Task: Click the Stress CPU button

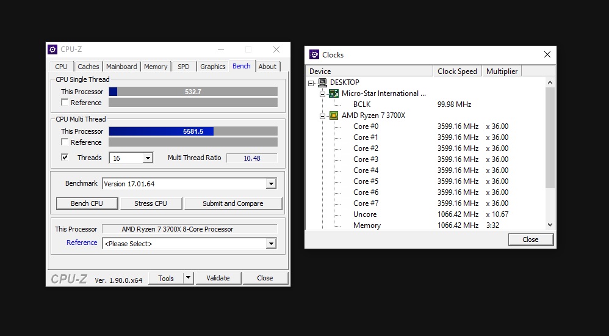Action: click(151, 203)
